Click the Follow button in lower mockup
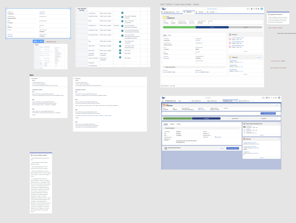Viewport: 296px width, 223px height. (x=276, y=105)
